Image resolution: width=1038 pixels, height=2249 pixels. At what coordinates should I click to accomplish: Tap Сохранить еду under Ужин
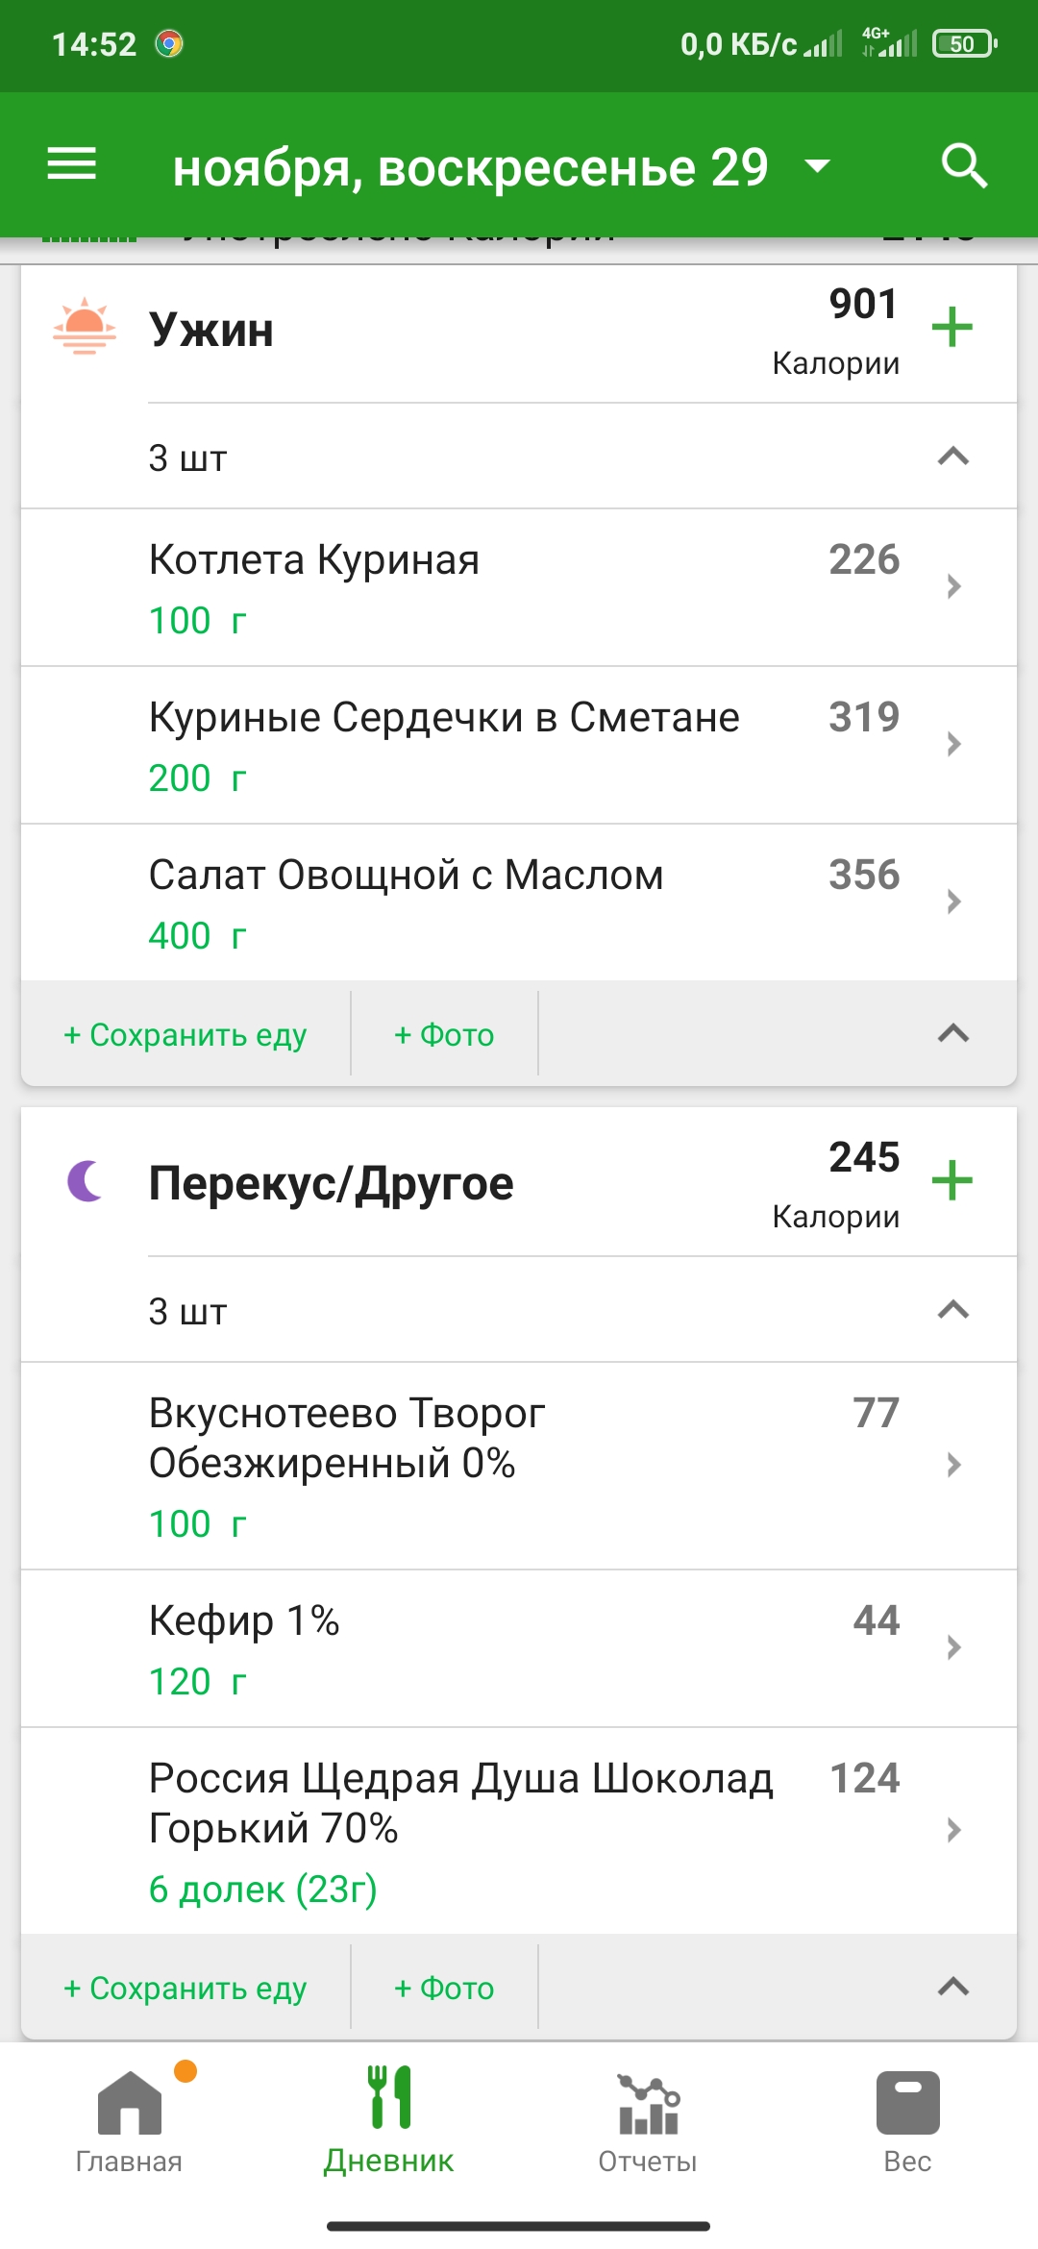coord(185,1035)
